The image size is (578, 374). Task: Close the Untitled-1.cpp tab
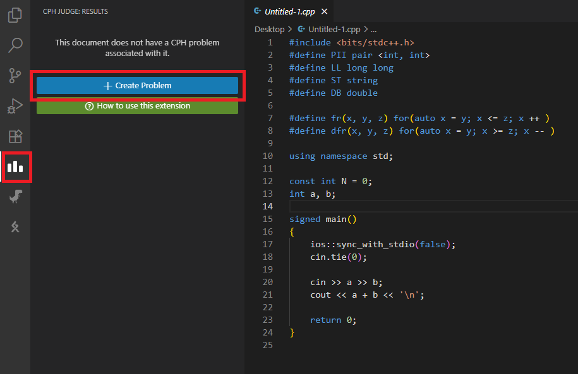[x=324, y=11]
